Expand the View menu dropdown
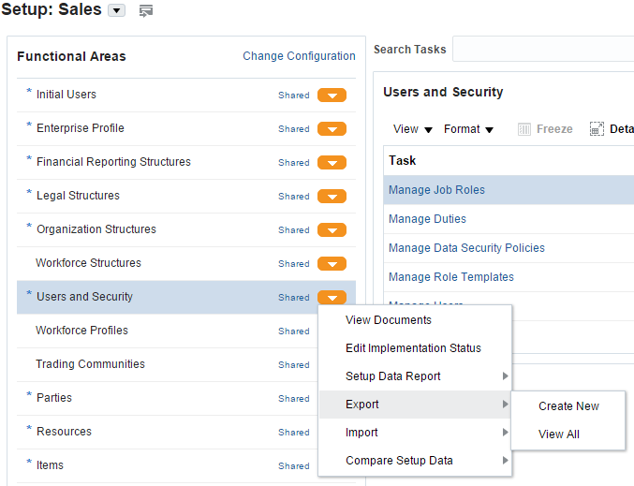Viewport: 634px width, 486px height. click(x=413, y=129)
